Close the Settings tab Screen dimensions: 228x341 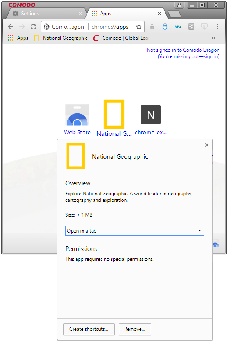[x=80, y=14]
